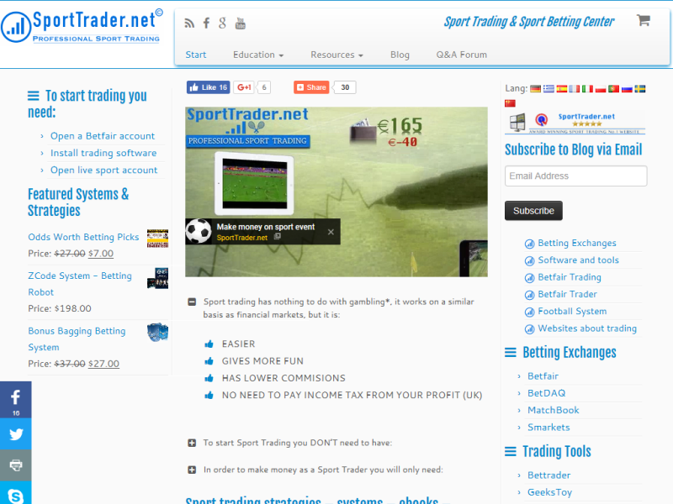Open 'Open a Betfair account' link

click(102, 136)
